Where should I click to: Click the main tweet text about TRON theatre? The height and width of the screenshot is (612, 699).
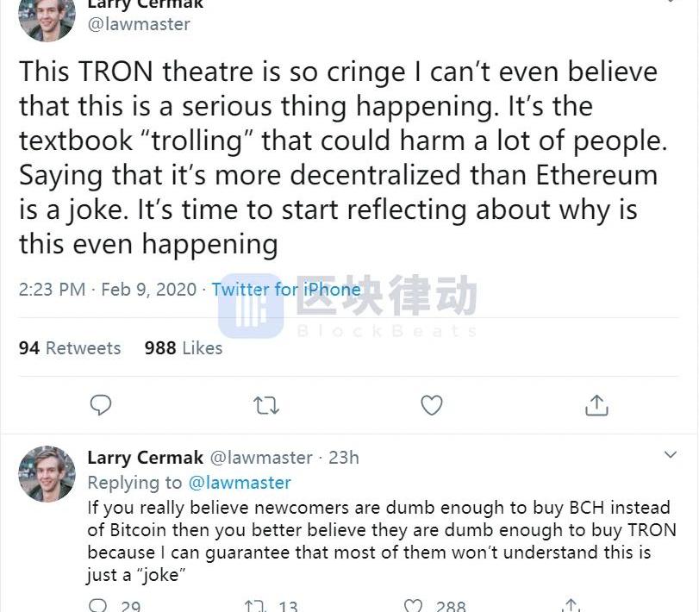338,159
